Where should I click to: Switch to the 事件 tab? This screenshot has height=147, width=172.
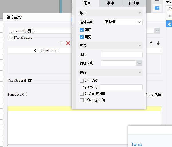[110, 3]
